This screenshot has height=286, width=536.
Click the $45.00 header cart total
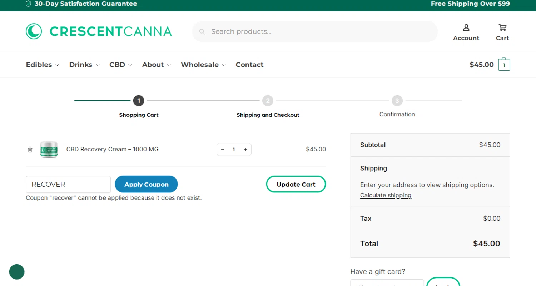coord(482,65)
